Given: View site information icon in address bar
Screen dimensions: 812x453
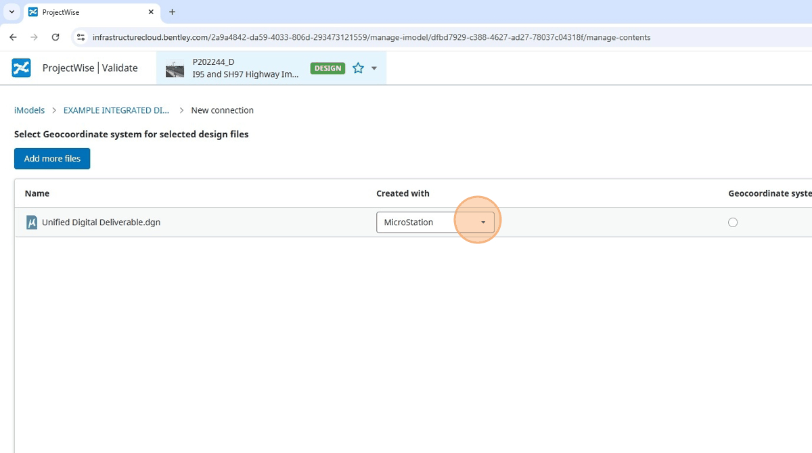Looking at the screenshot, I should (x=81, y=37).
